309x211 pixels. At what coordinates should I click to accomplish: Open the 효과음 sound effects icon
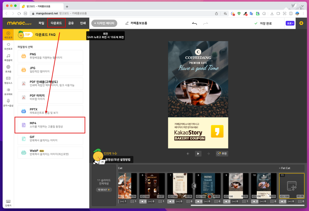coord(8,69)
